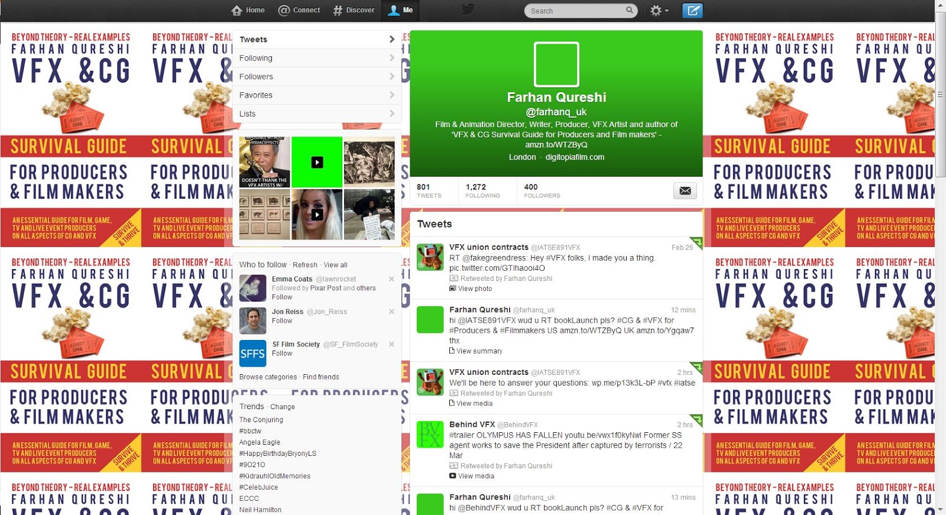Follow Emma Coats
The width and height of the screenshot is (946, 515).
coord(282,297)
